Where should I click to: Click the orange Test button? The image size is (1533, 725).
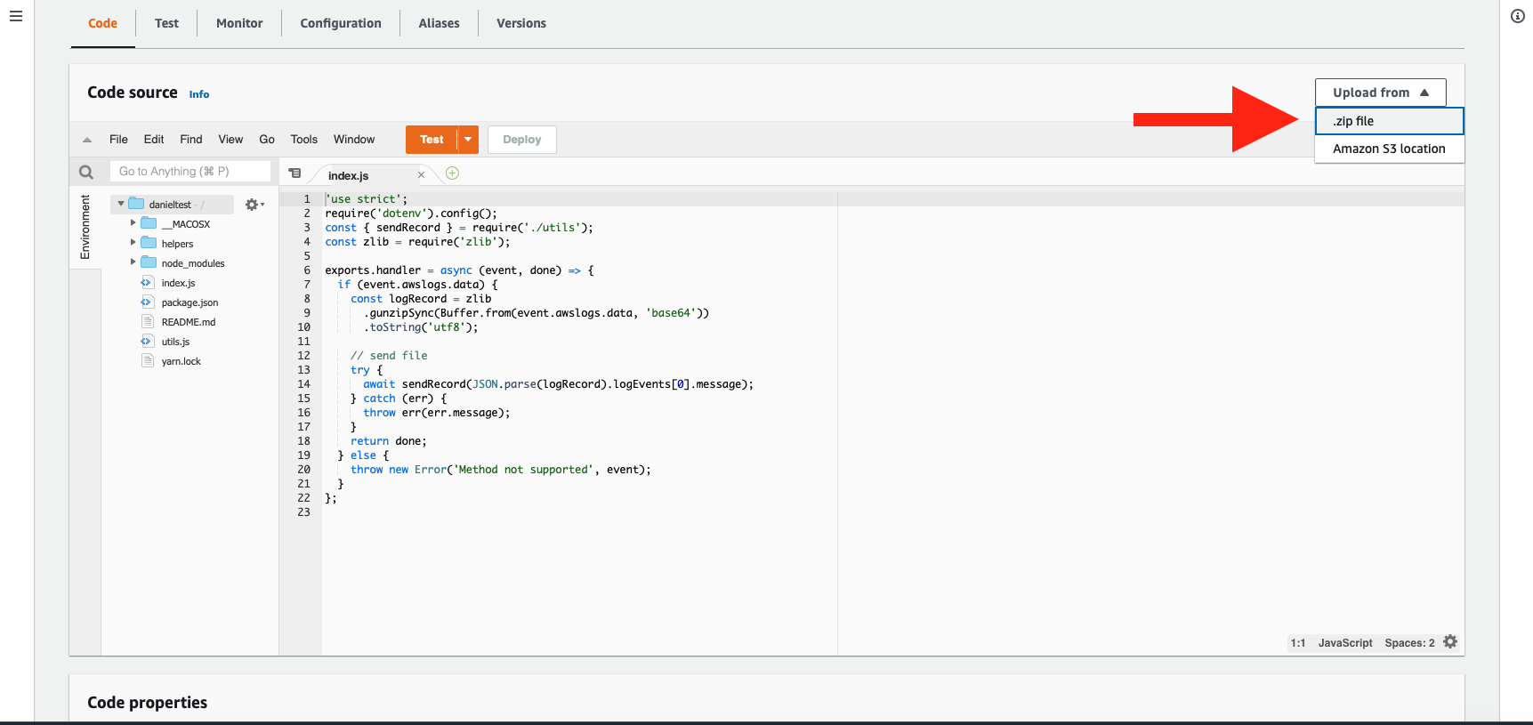pyautogui.click(x=432, y=140)
